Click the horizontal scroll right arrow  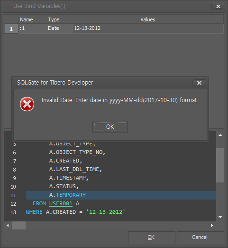pos(212,225)
